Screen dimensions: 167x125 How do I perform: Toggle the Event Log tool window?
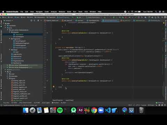[160, 103]
